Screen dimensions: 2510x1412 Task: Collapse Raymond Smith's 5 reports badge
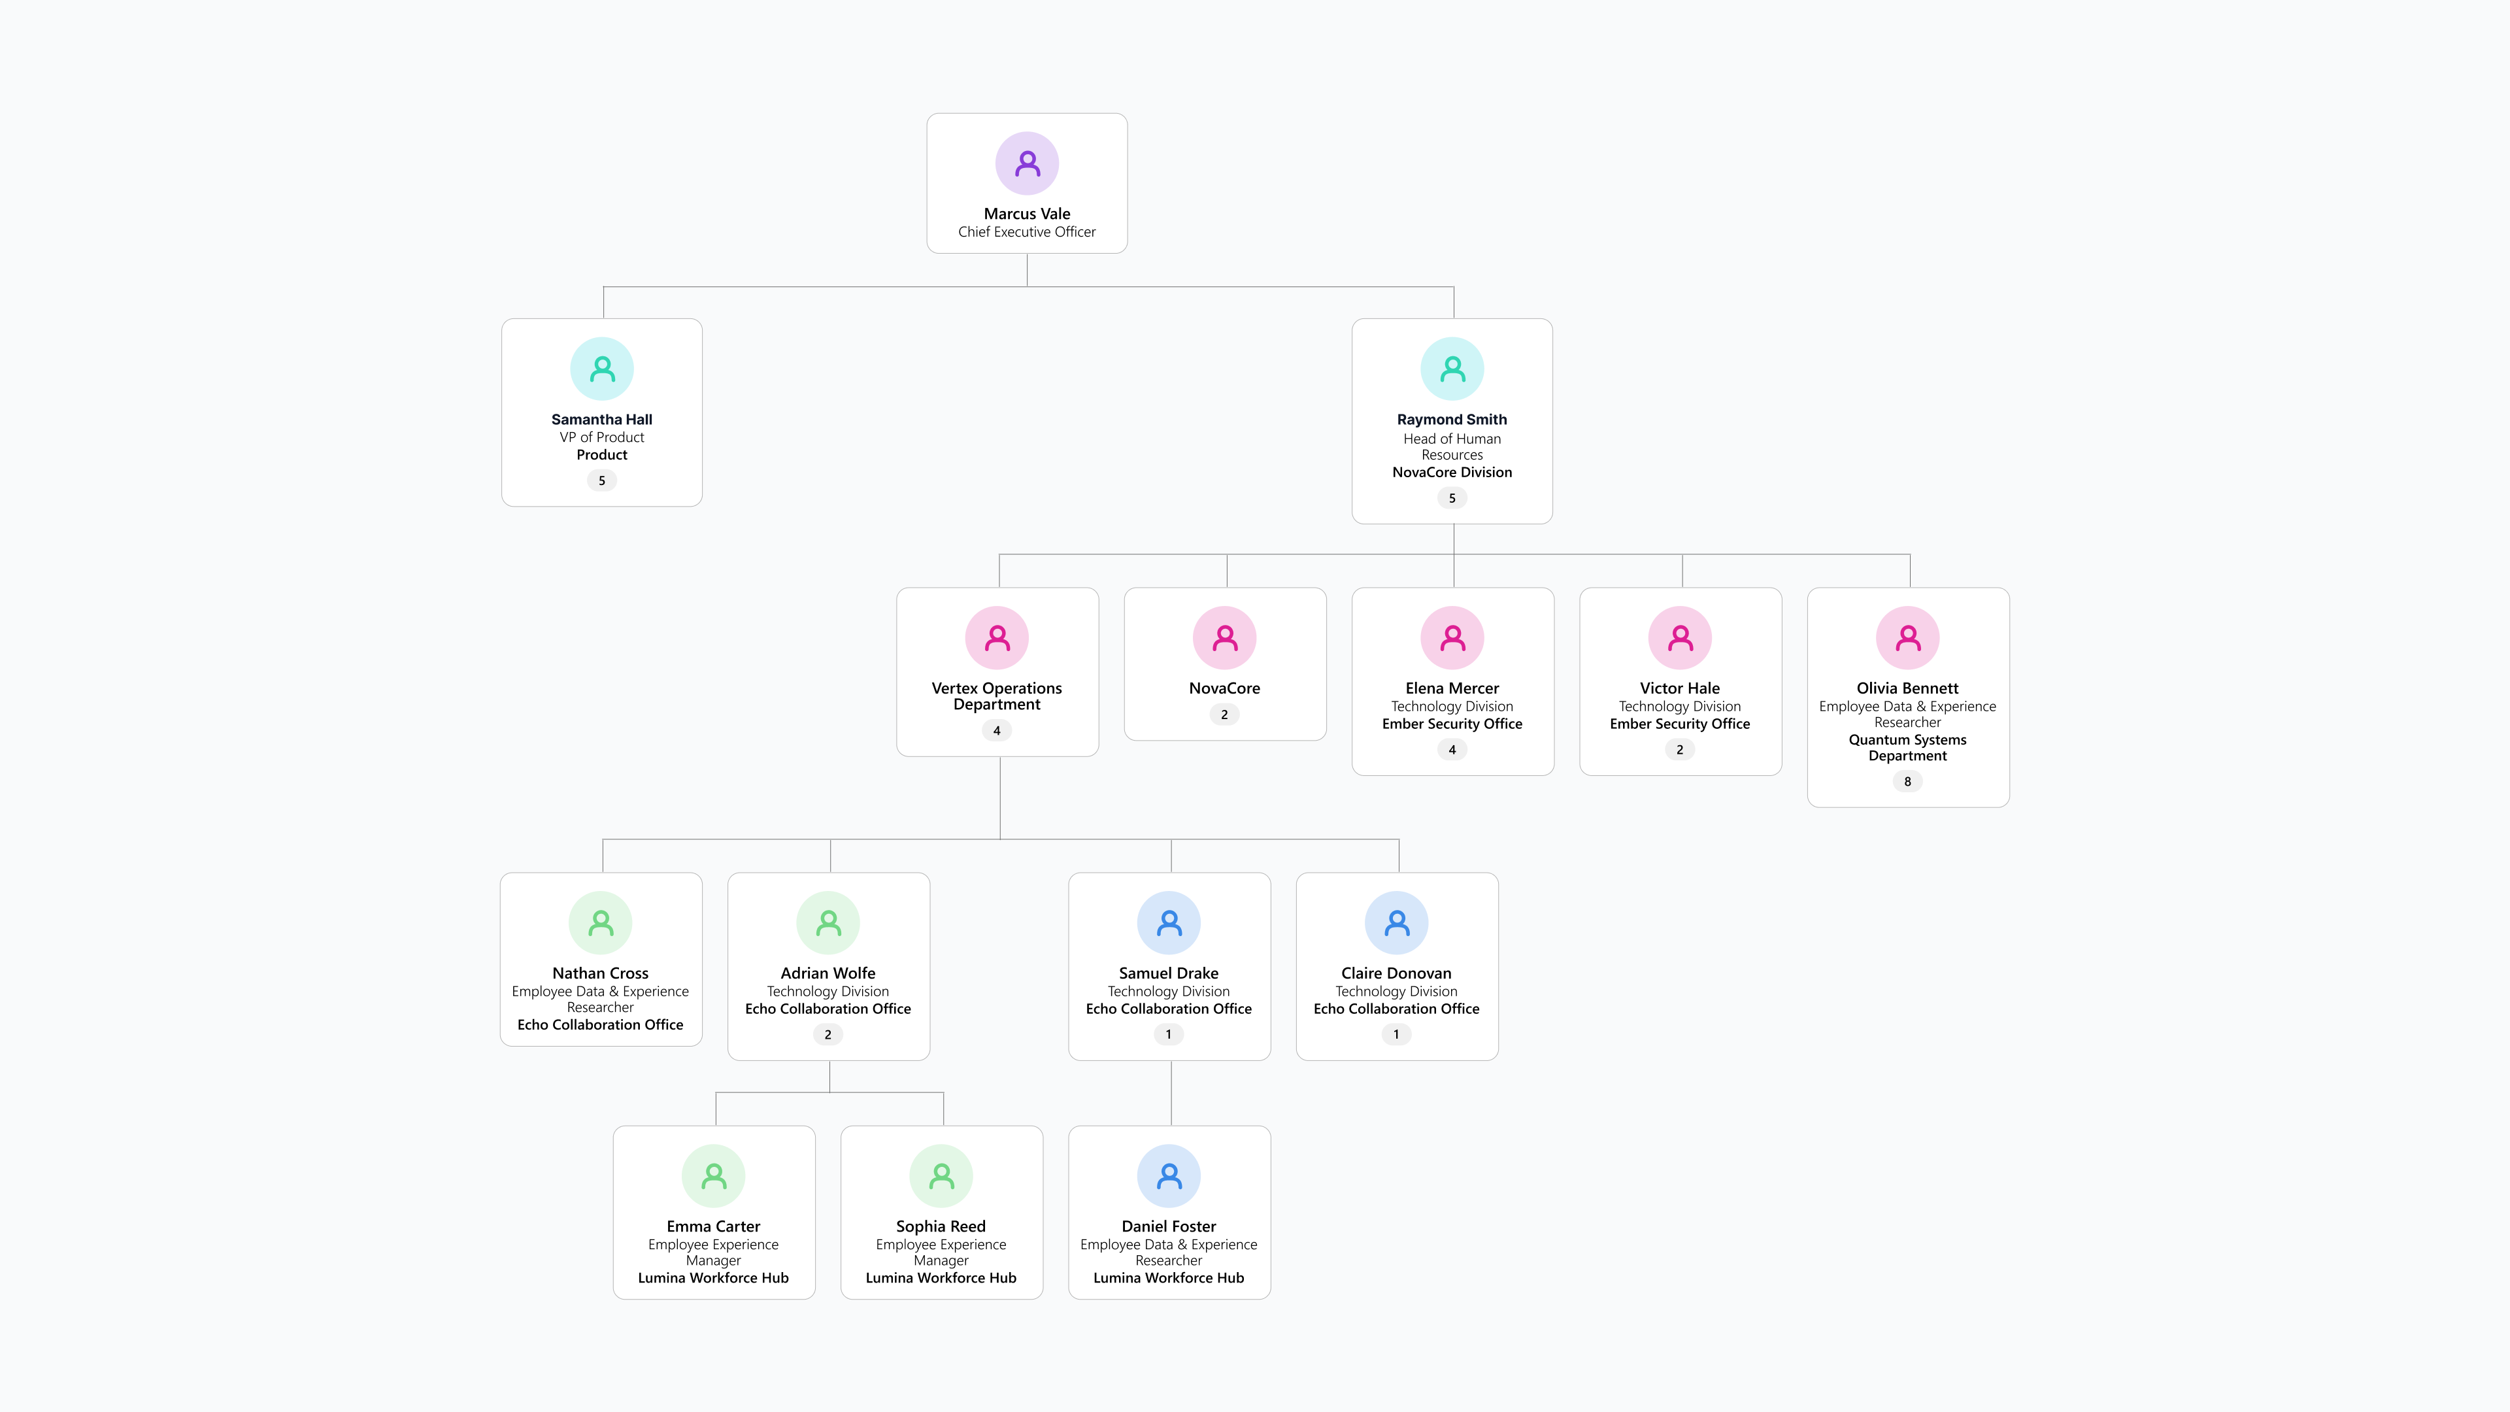[x=1452, y=498]
